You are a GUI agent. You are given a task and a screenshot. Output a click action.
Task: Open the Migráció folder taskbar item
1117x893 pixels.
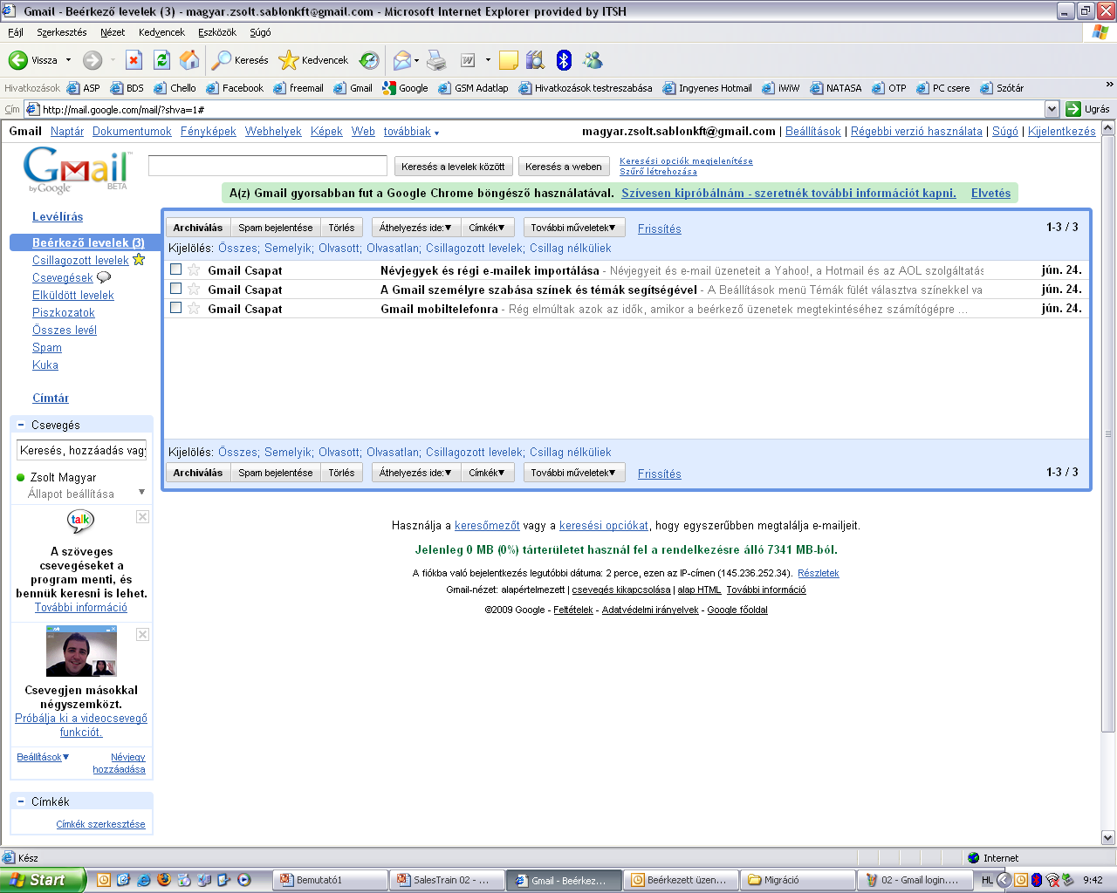798,880
